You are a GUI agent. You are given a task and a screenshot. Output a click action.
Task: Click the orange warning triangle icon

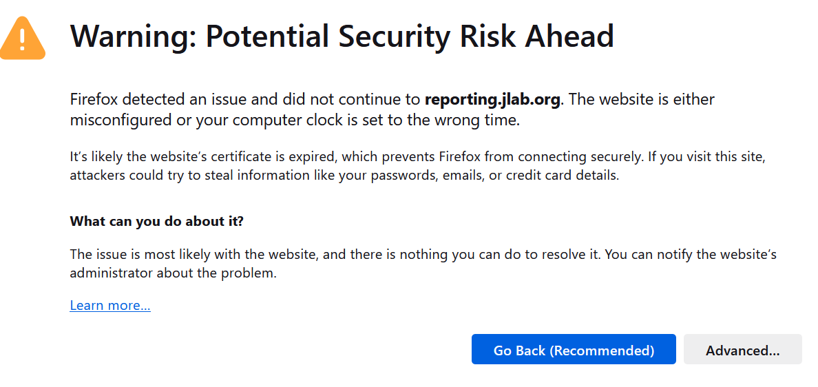23,38
